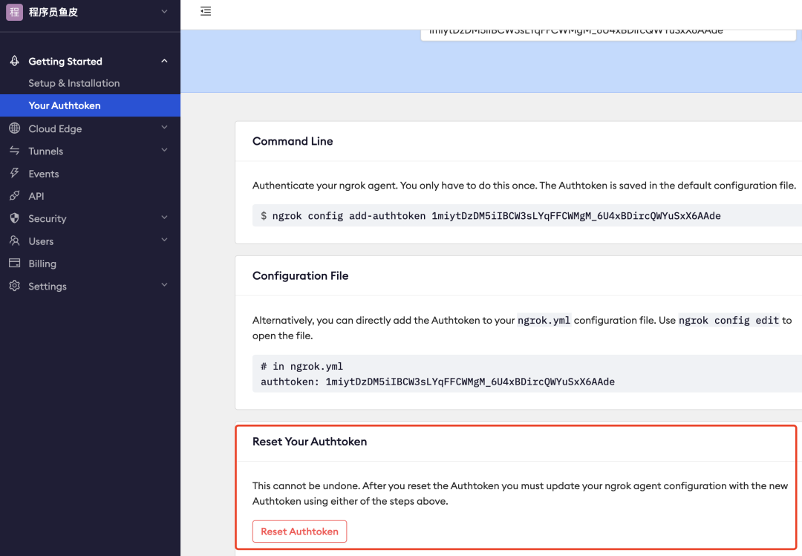Click the "This cannot be undone" warning text
Viewport: 802px width, 556px height.
tap(520, 494)
